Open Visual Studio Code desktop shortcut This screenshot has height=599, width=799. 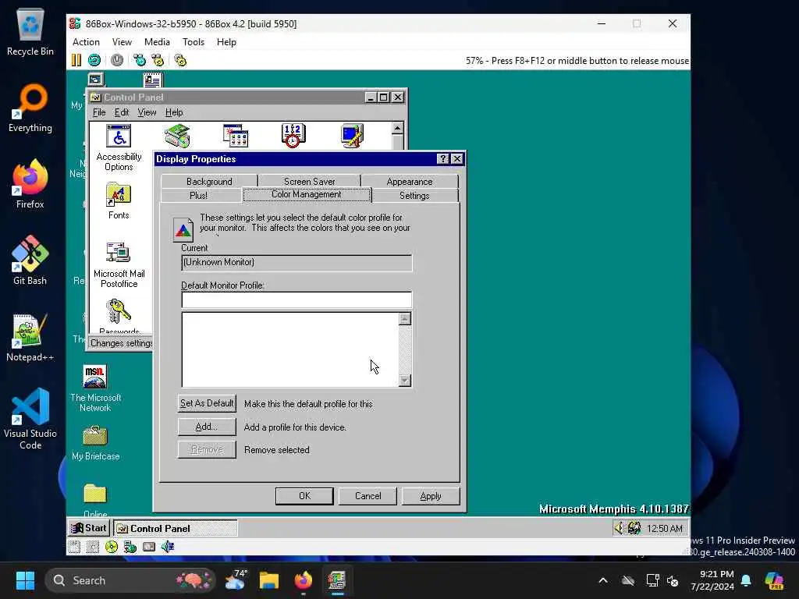tap(30, 419)
